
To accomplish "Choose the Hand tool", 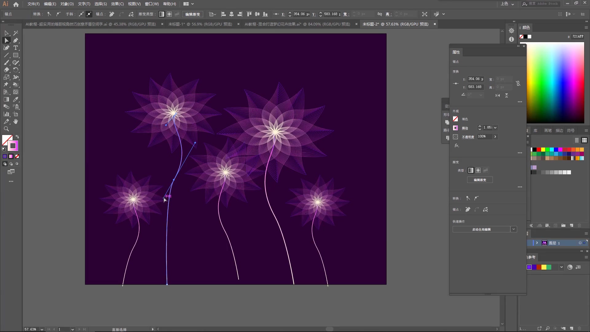I will pos(16,122).
